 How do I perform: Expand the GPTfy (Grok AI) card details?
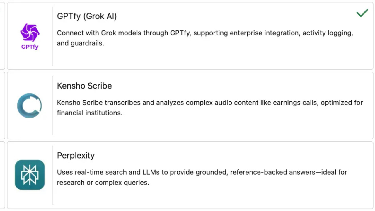tap(190, 35)
